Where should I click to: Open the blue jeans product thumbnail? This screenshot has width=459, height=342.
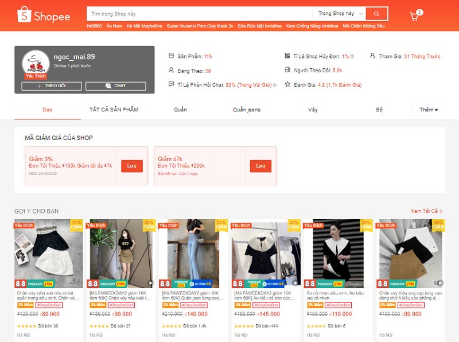coord(192,249)
